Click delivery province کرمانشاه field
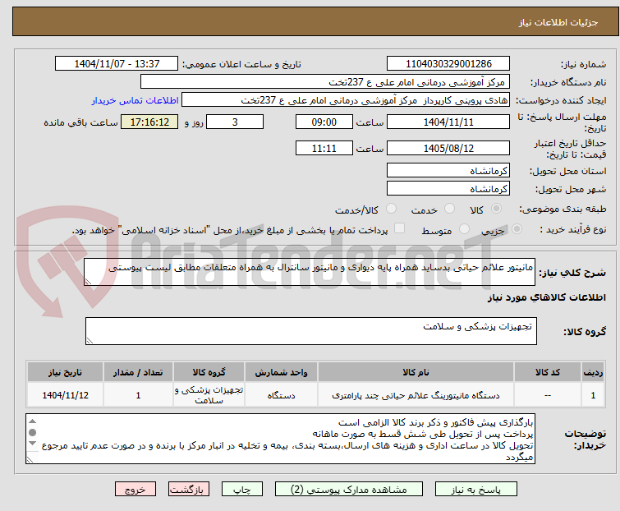The height and width of the screenshot is (511, 620). pos(448,170)
